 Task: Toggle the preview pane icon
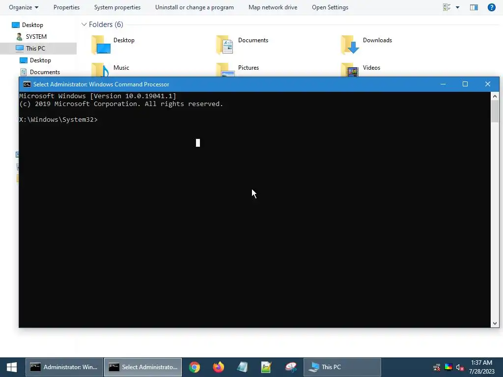coord(474,7)
